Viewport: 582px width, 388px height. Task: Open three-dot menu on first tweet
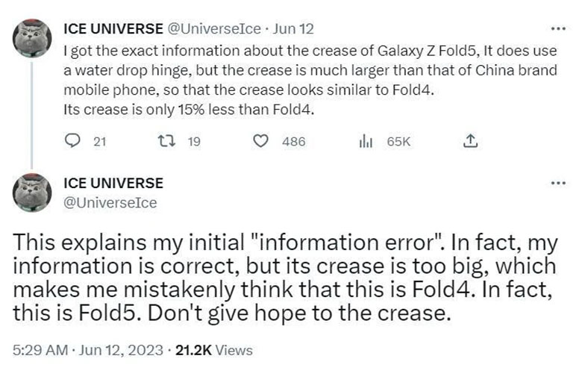558,28
